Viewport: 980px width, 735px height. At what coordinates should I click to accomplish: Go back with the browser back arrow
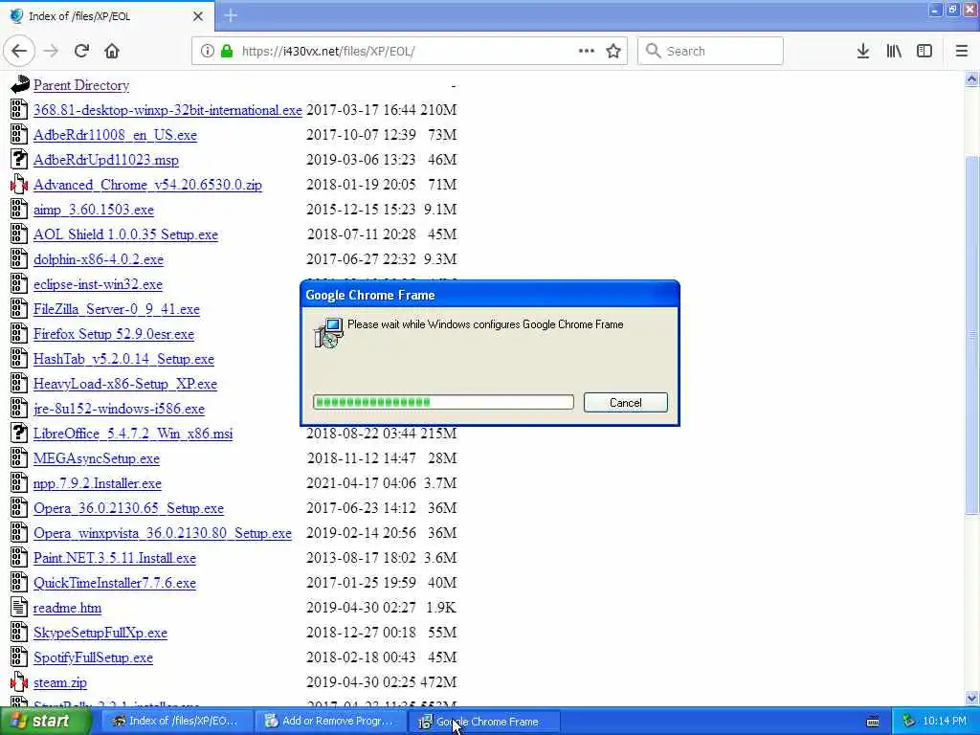point(19,52)
